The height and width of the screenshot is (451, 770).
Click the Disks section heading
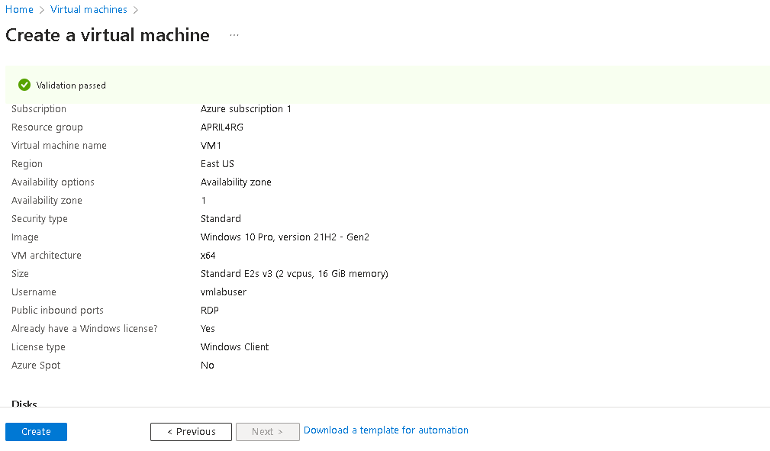[x=24, y=403]
